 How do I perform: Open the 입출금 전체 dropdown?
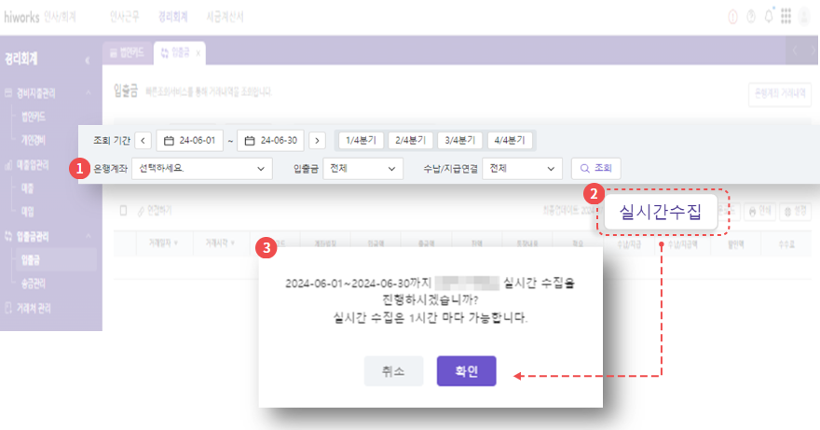coord(362,169)
